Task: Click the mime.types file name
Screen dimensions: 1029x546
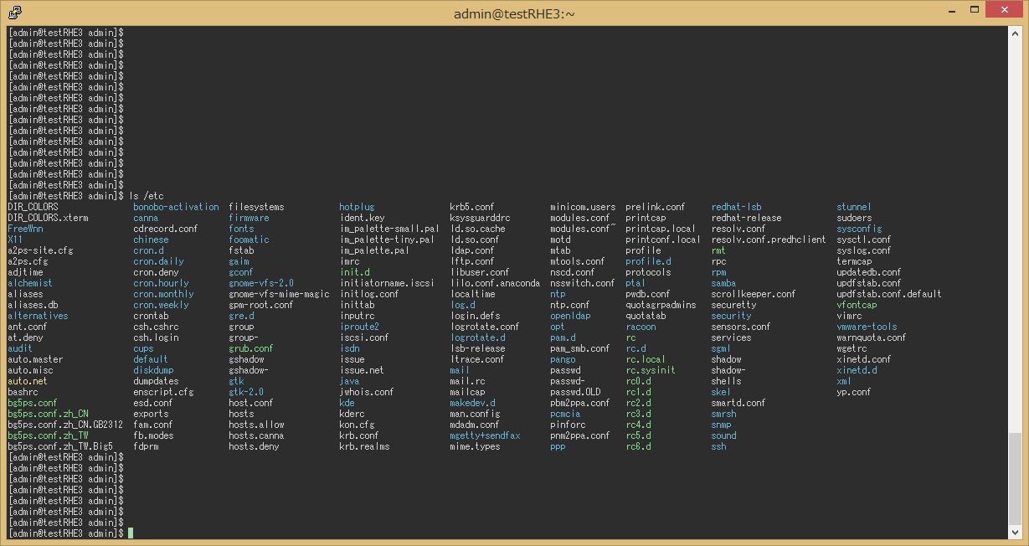Action: point(475,446)
